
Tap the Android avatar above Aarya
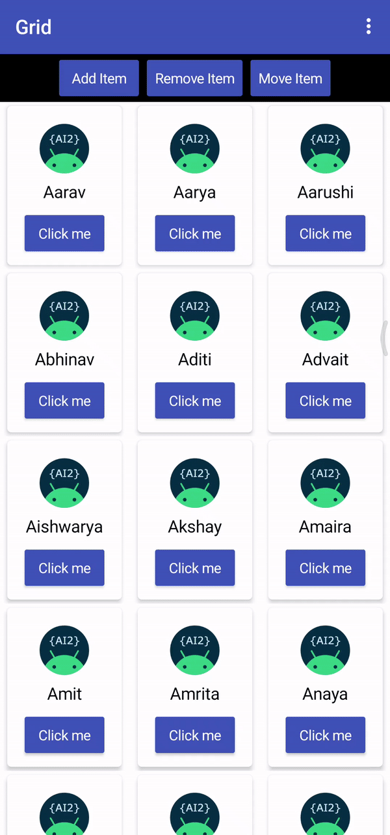click(x=195, y=149)
